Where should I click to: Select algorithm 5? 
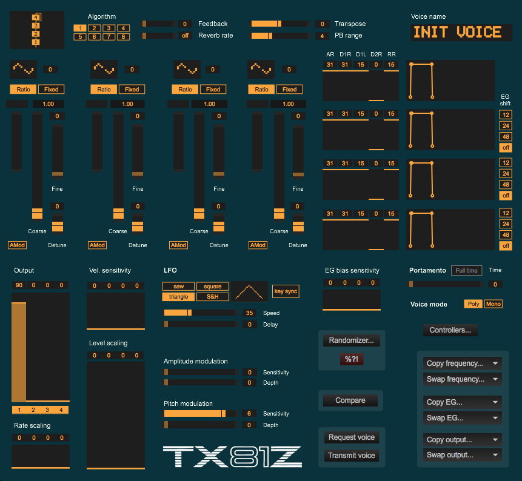(79, 37)
